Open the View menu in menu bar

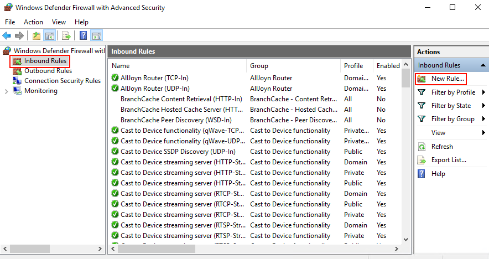(x=59, y=22)
